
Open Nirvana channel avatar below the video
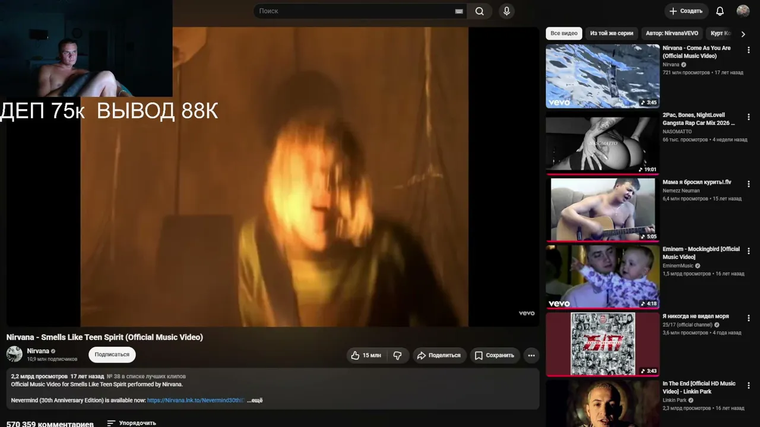click(14, 354)
